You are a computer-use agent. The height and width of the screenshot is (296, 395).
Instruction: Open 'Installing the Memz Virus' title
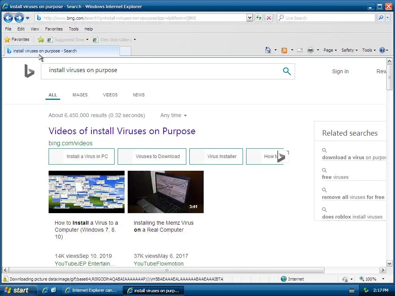164,226
